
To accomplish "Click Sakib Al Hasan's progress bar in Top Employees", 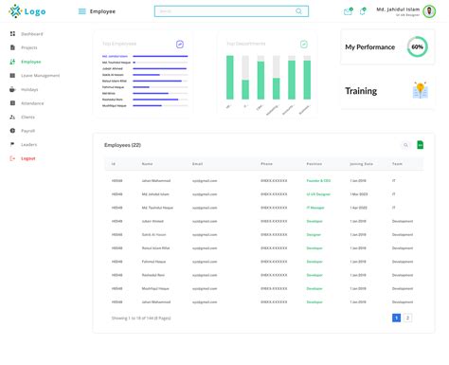I will pos(160,75).
